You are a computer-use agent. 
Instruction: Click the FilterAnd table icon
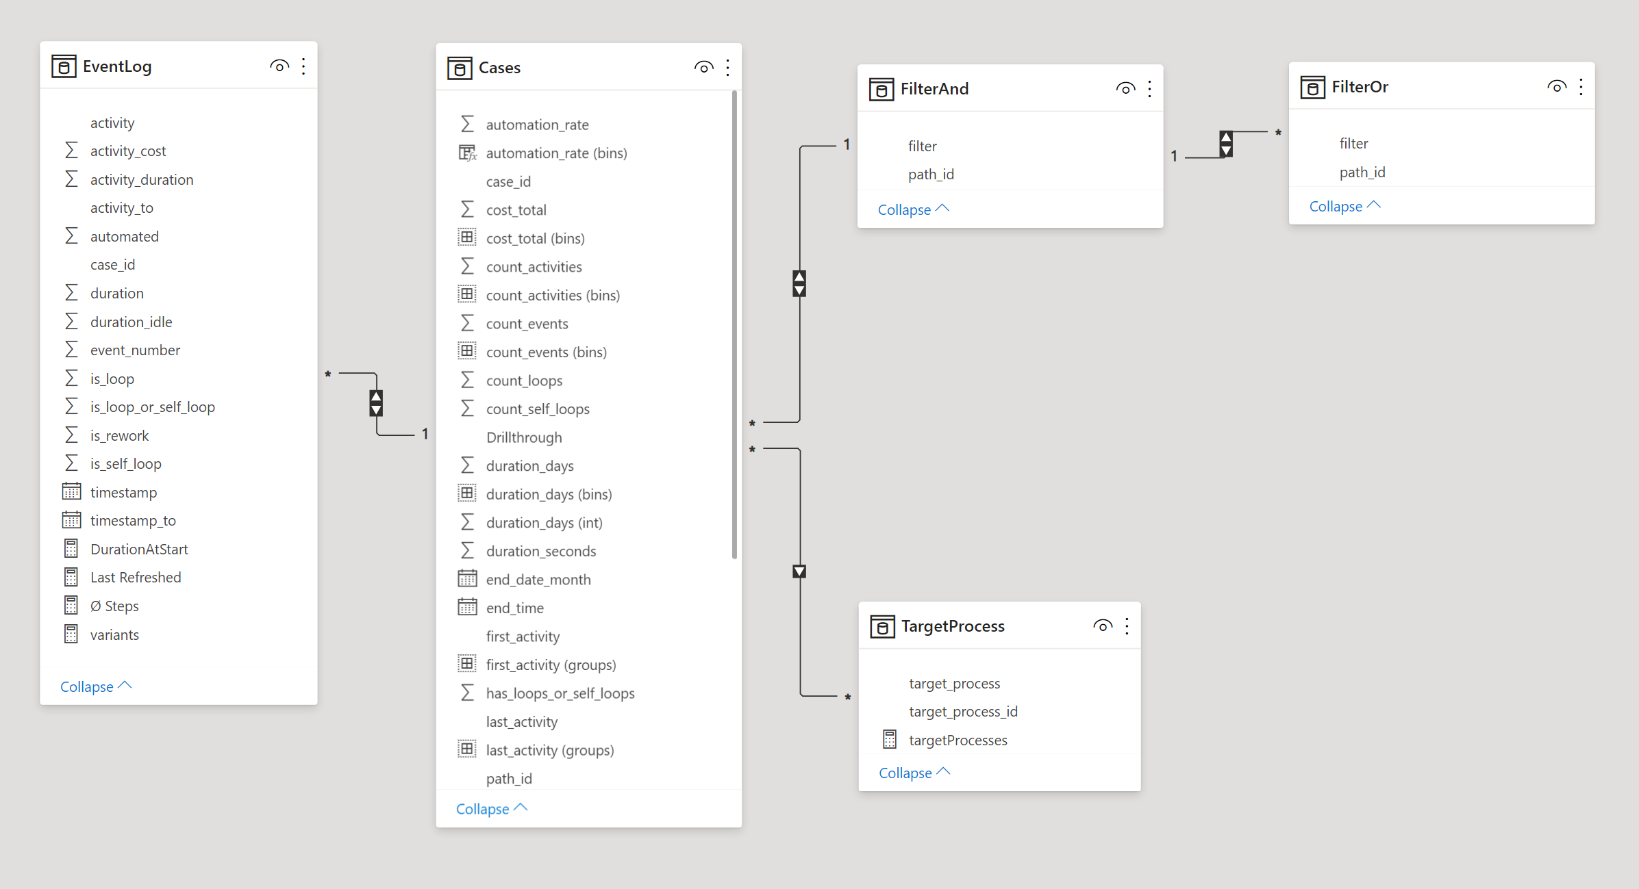pyautogui.click(x=881, y=89)
